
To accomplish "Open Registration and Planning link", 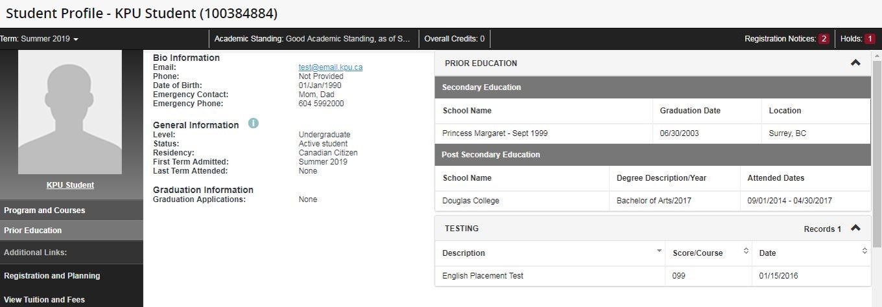I will (52, 276).
